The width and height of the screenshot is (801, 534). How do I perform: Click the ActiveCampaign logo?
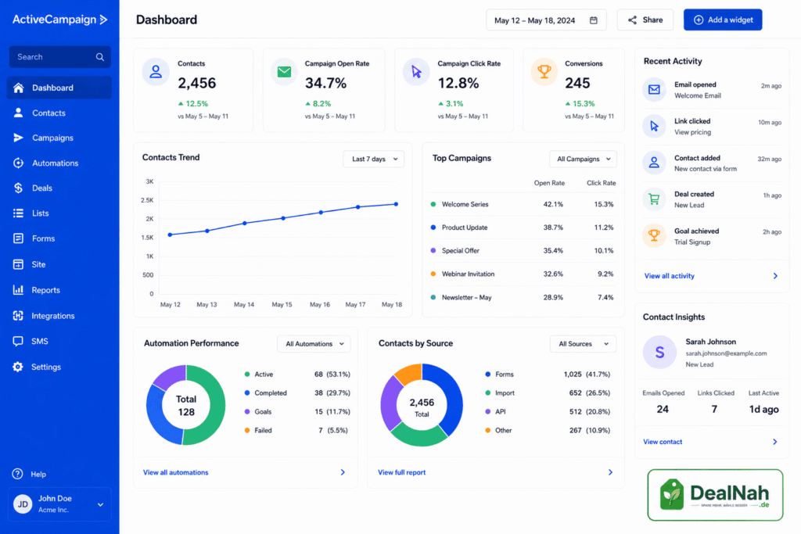59,20
